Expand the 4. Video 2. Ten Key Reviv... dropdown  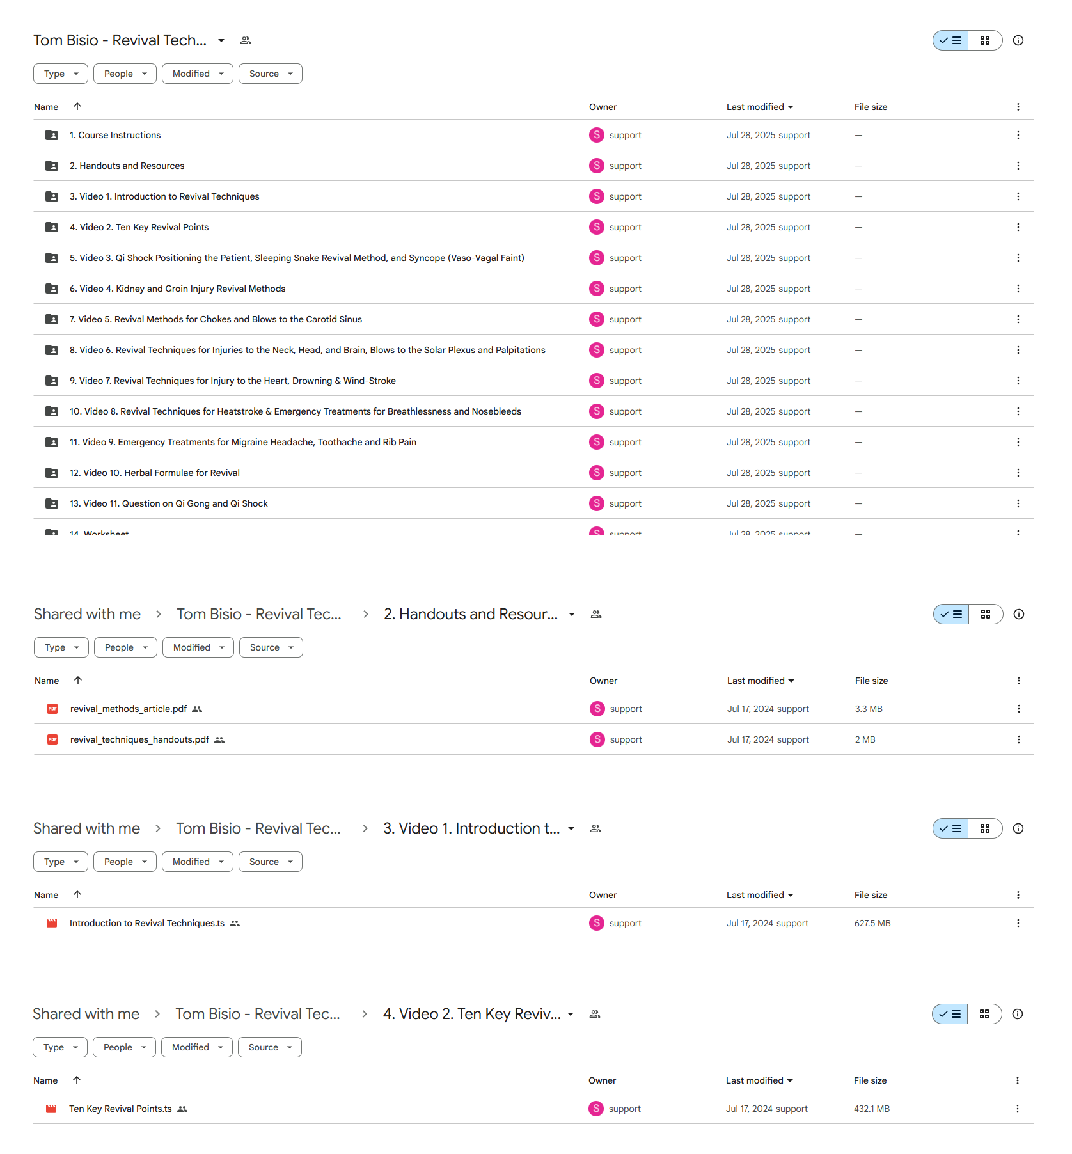tap(571, 1014)
